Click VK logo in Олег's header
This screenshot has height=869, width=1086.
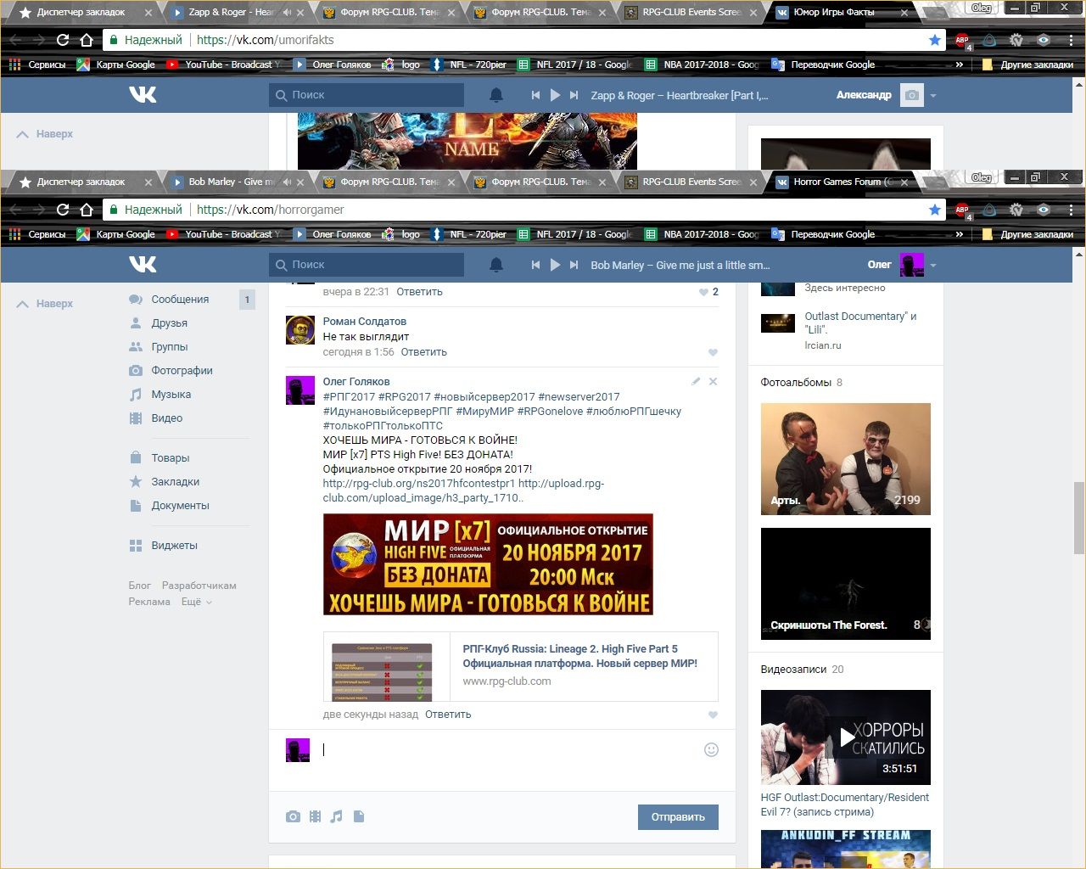click(x=143, y=264)
